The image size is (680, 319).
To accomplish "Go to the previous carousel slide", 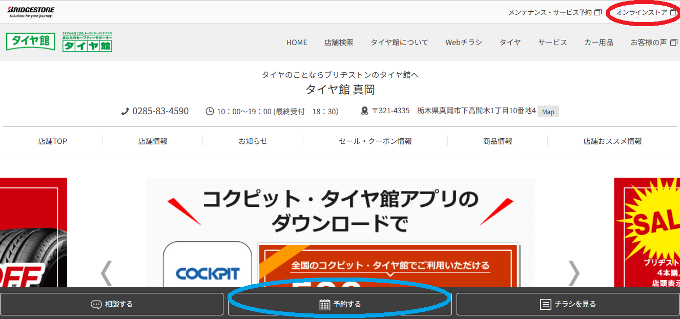I will pyautogui.click(x=106, y=273).
